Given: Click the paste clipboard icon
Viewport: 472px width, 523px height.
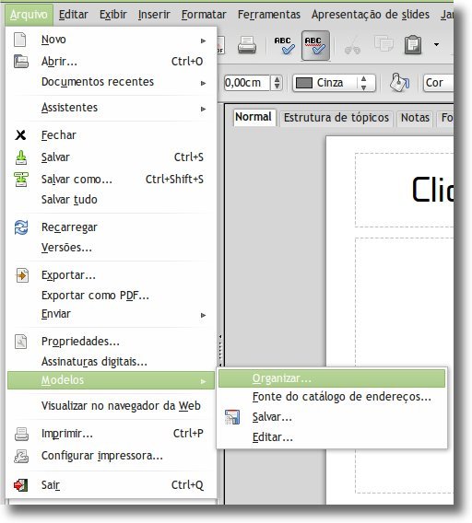Looking at the screenshot, I should point(413,45).
